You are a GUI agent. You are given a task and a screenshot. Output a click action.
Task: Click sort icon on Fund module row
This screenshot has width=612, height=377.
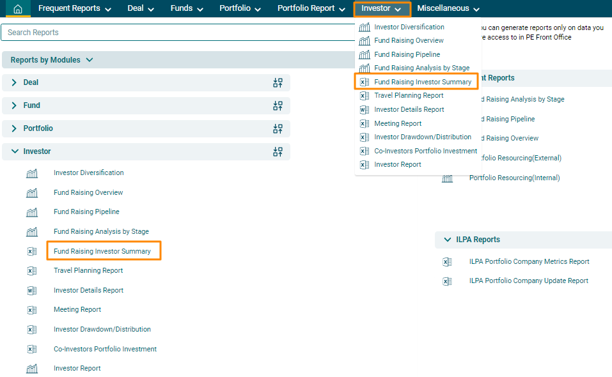click(x=278, y=106)
